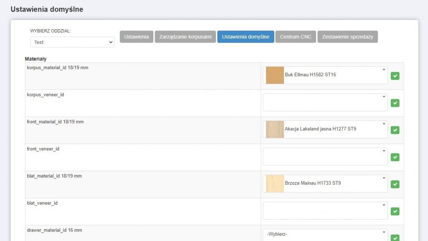
Task: Expand the Buk Ellmau H1582 ST15 dropdown
Action: point(325,75)
